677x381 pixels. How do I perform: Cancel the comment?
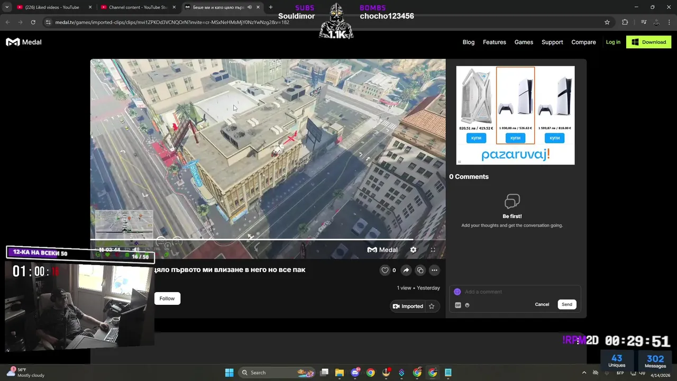542,304
